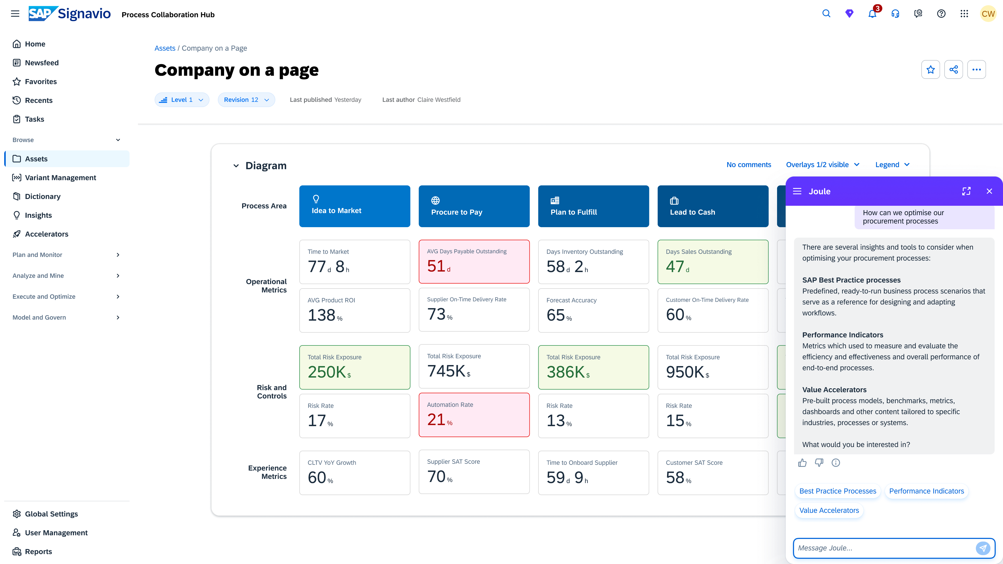Screen dimensions: 1003x564
Task: Collapse the Diagram section chevron
Action: pyautogui.click(x=236, y=166)
